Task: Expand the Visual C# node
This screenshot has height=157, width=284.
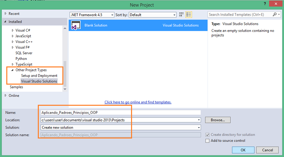Action: click(x=13, y=30)
